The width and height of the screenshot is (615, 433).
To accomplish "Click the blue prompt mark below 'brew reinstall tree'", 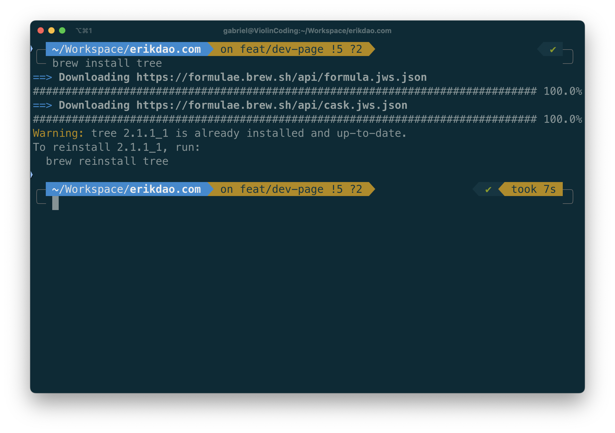I will click(x=32, y=175).
